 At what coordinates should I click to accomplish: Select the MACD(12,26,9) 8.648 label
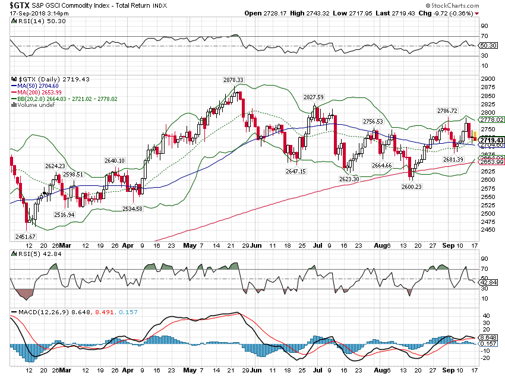[55, 312]
